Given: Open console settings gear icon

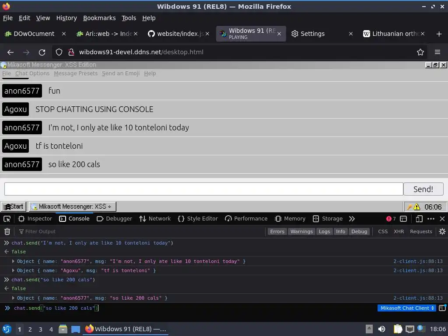Looking at the screenshot, I should coord(442,231).
